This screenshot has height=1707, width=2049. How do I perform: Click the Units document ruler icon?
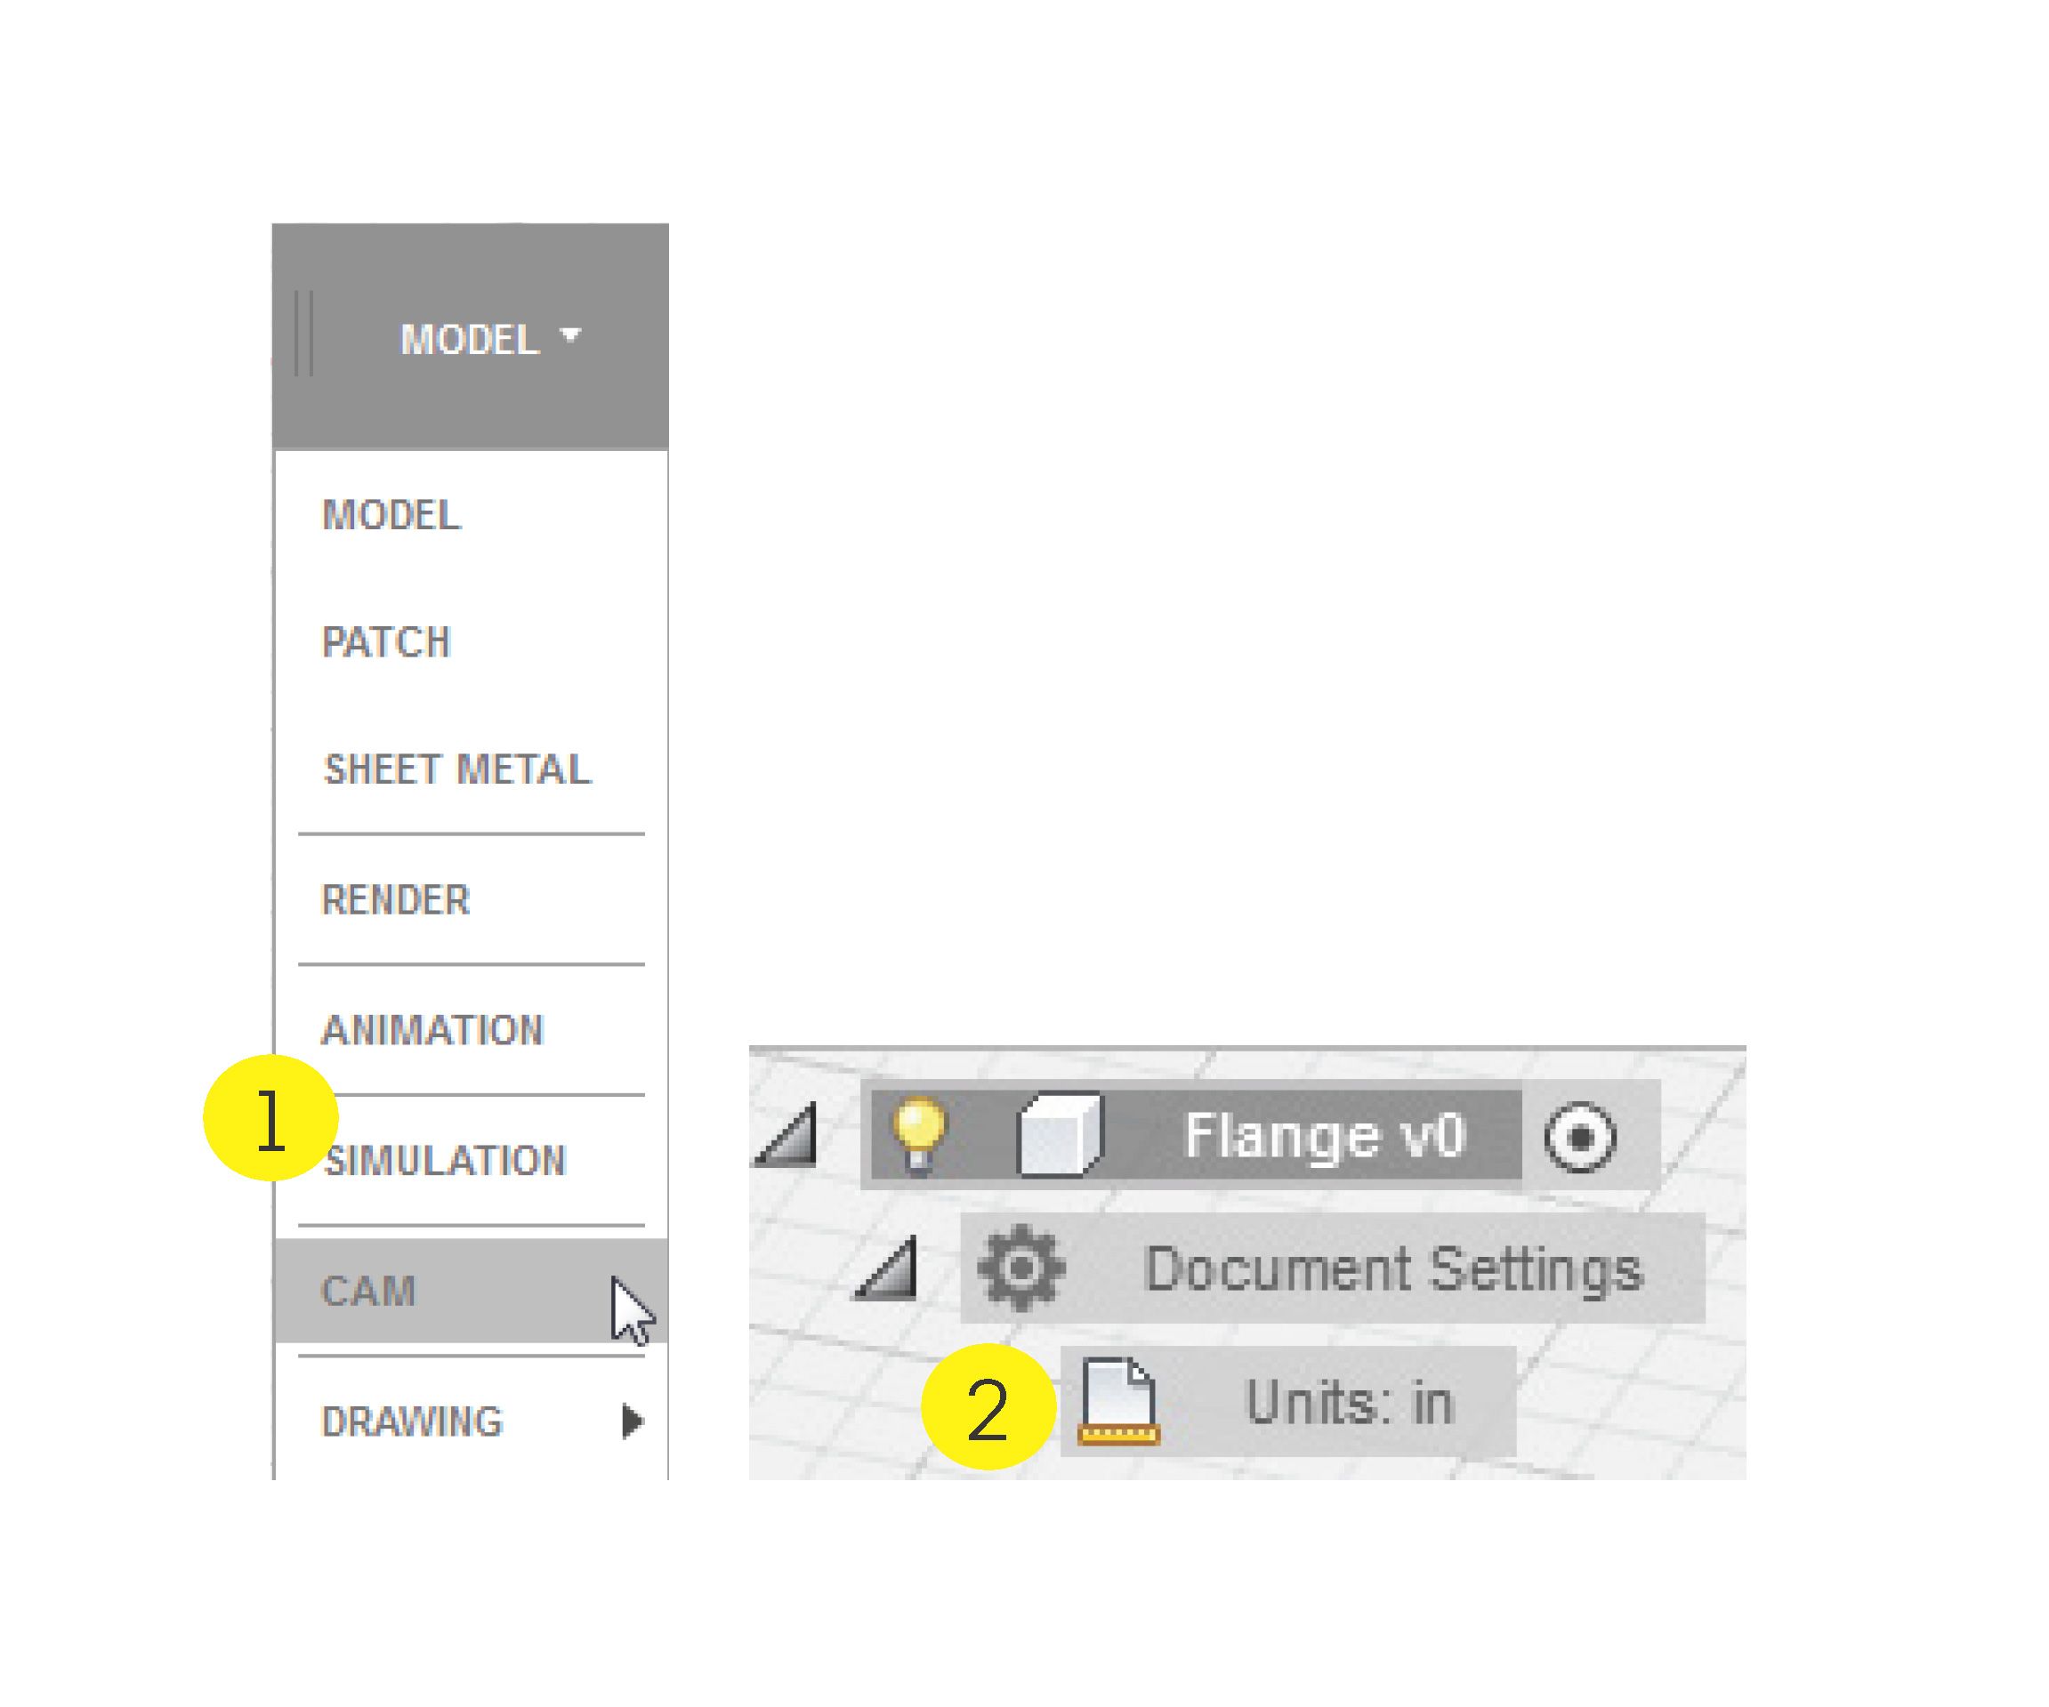(x=1118, y=1402)
